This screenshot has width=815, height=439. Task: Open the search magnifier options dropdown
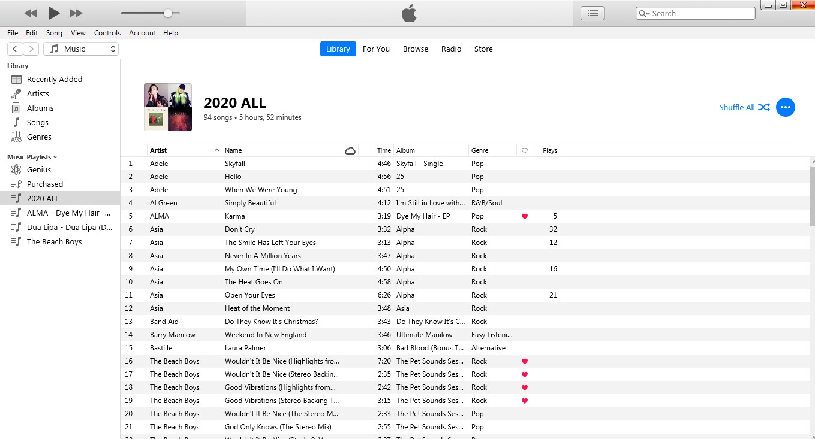(x=645, y=13)
